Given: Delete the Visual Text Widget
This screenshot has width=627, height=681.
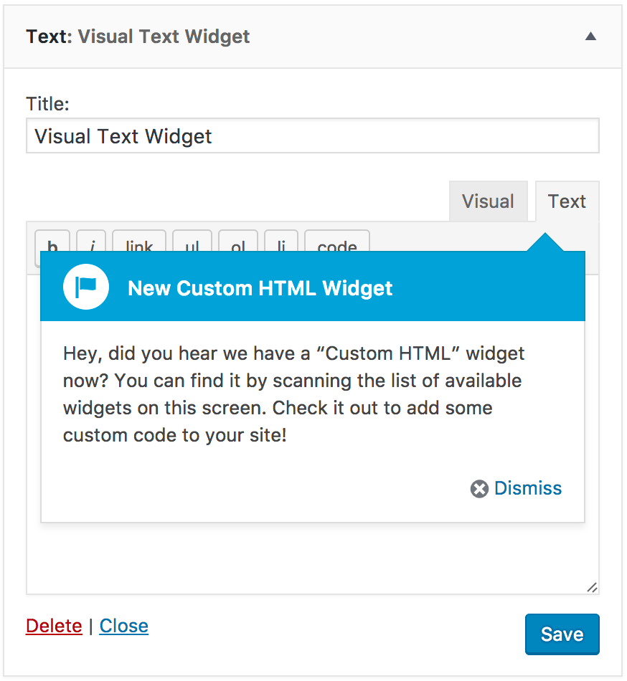Looking at the screenshot, I should click(53, 625).
